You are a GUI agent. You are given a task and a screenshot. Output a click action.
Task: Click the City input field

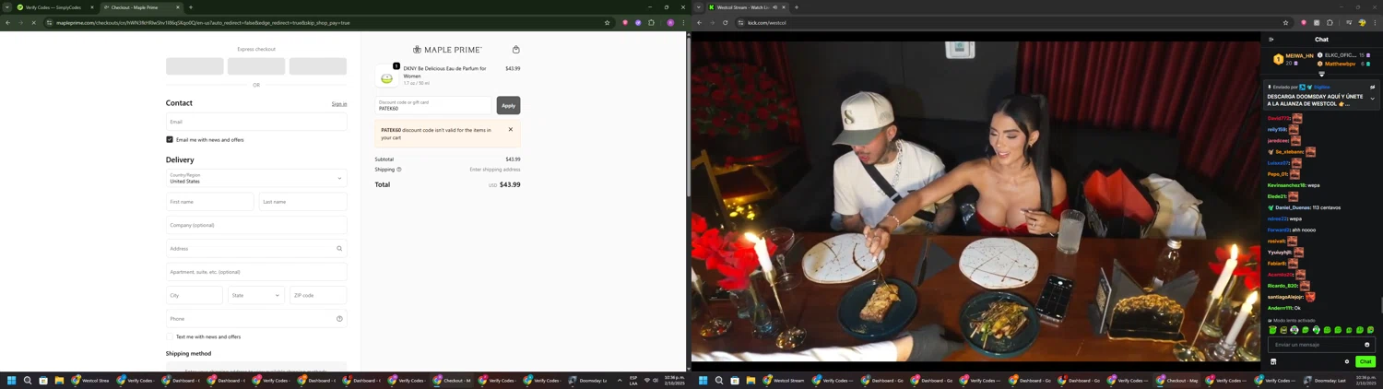pos(195,295)
